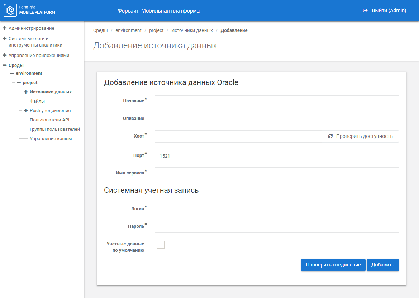Expand the Push уведомления node

point(26,111)
